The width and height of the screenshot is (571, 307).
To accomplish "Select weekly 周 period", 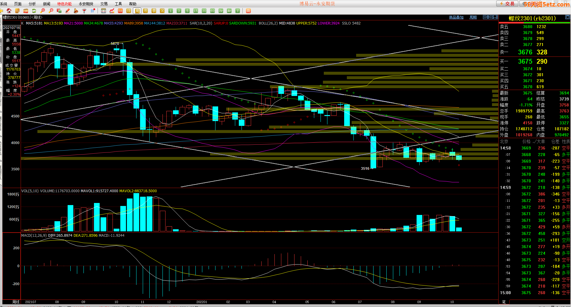I will point(137,11).
